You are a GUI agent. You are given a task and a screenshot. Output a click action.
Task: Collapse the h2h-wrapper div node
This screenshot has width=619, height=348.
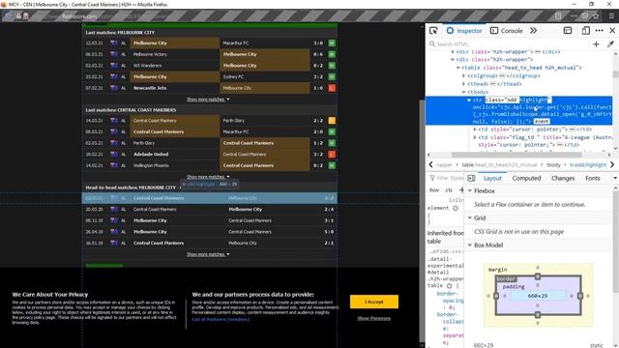(x=453, y=60)
